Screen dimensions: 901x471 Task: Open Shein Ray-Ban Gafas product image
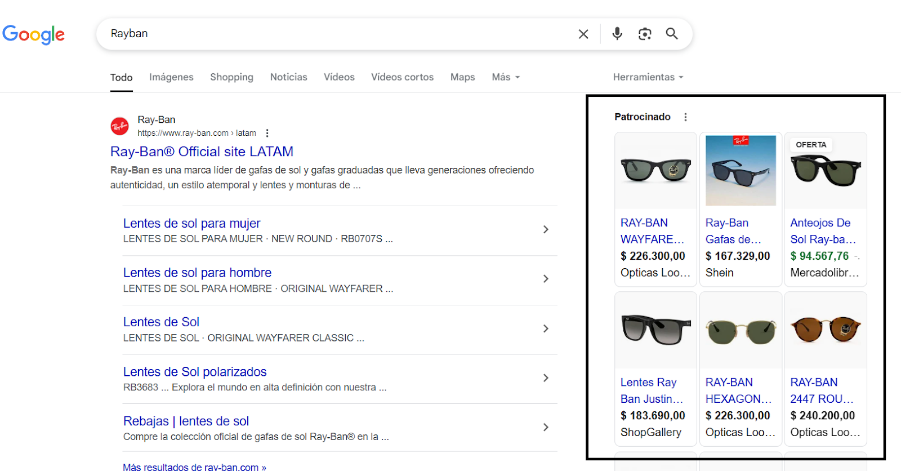pos(741,171)
